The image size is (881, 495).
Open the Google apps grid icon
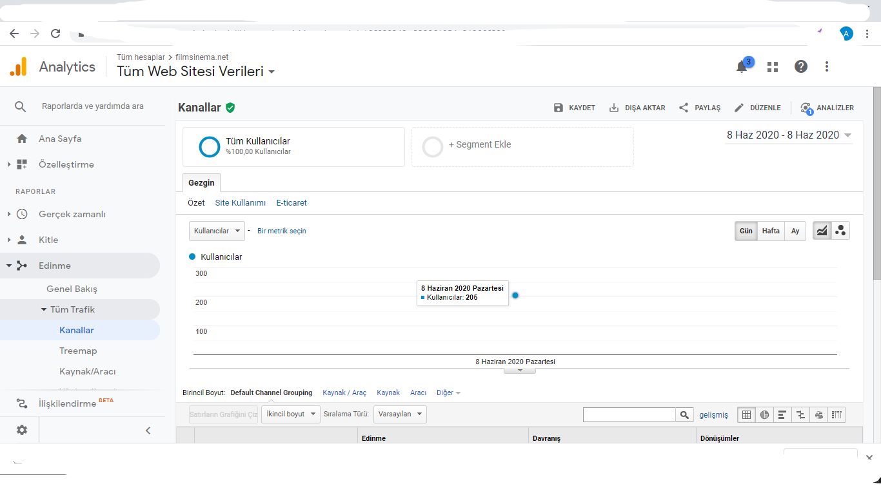[x=773, y=66]
